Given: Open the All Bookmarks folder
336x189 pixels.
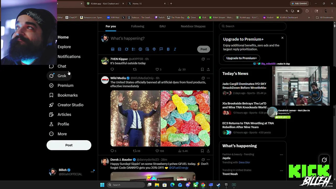Looking at the screenshot, I should 325,18.
